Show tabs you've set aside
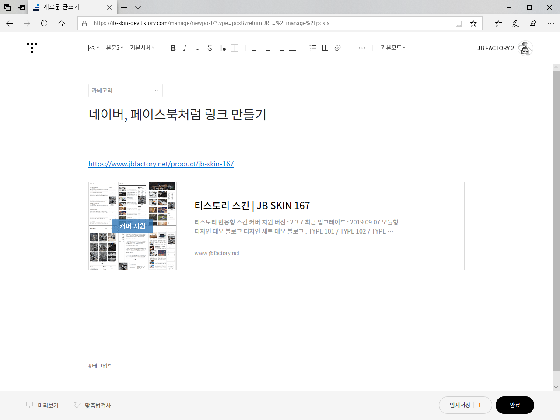 tap(7, 7)
